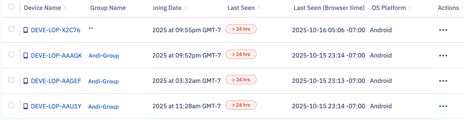Open three-dot actions for DEVE-LOP-AAU1Y
Image resolution: width=464 pixels, height=120 pixels.
coord(443,106)
